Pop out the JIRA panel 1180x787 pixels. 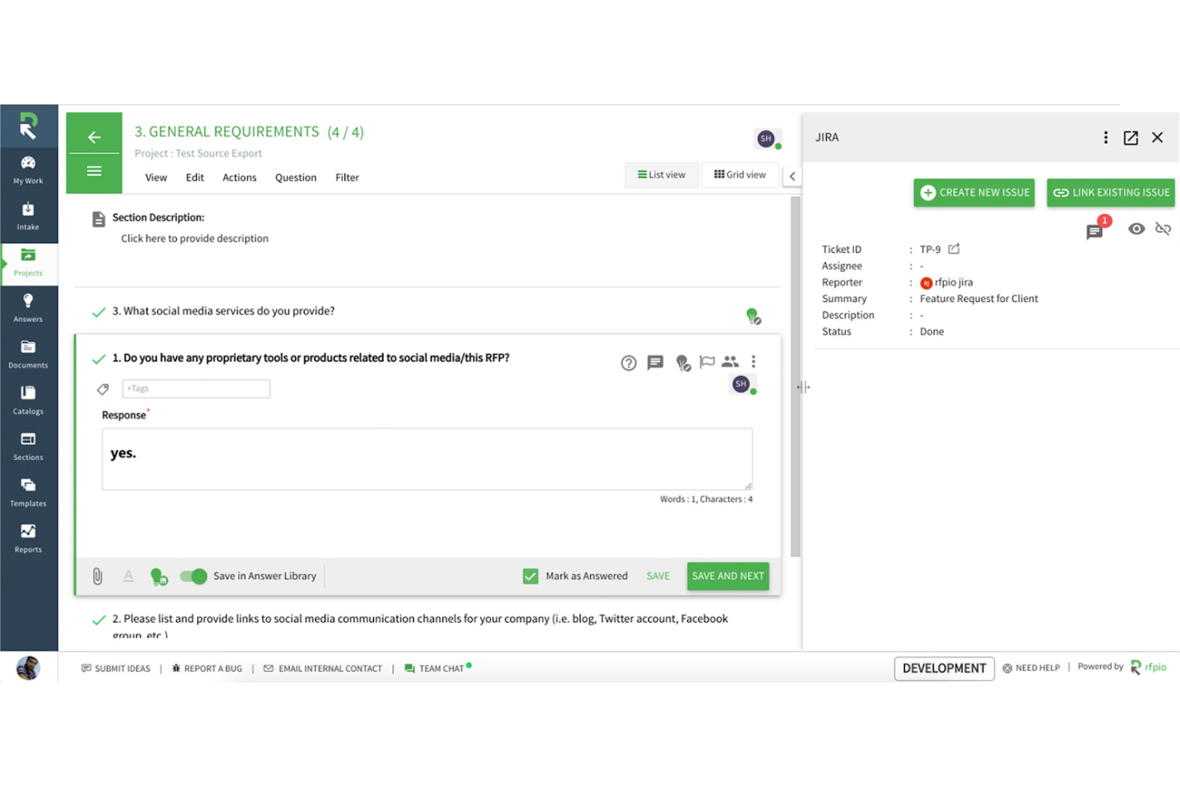(x=1131, y=138)
